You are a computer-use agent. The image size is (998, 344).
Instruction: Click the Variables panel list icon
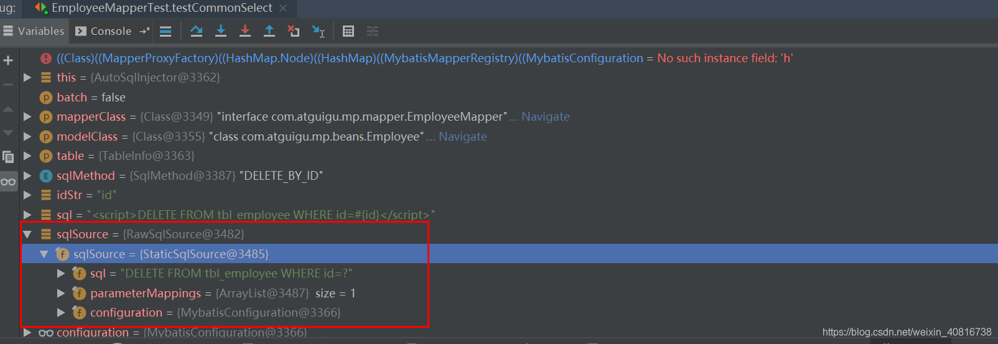coord(8,30)
